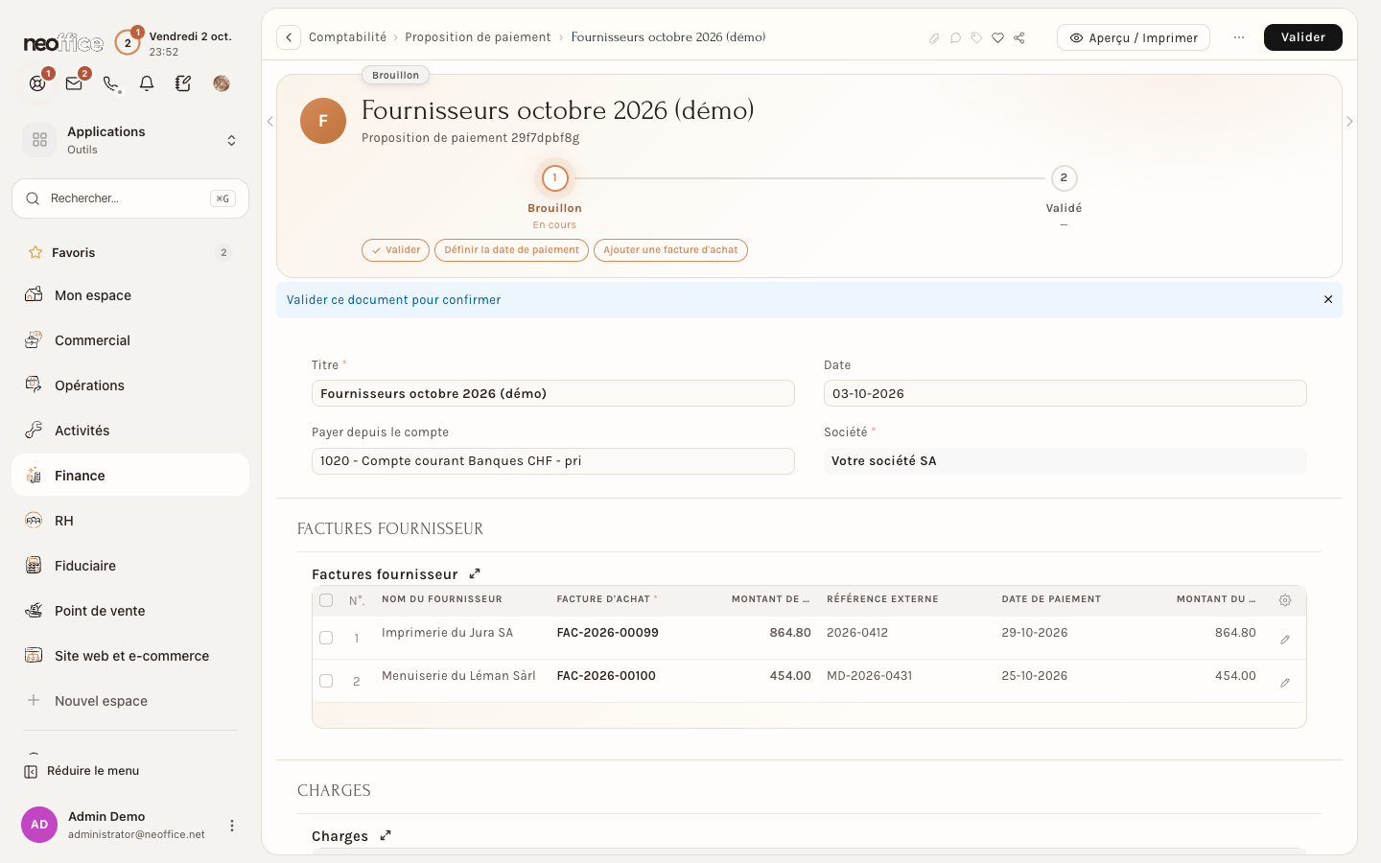Viewport: 1381px width, 863px height.
Task: Open the Fiduciaire sidebar section
Action: pos(130,566)
